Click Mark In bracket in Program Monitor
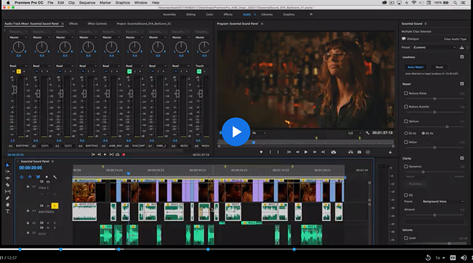The width and height of the screenshot is (473, 263). [x=270, y=152]
